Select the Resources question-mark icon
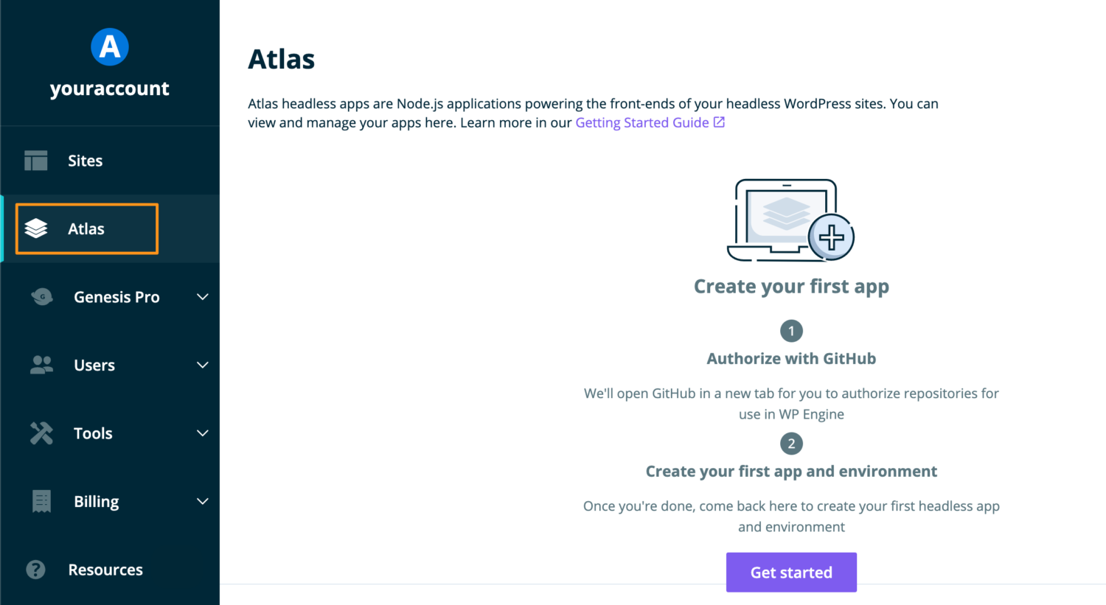The image size is (1106, 605). click(x=36, y=569)
